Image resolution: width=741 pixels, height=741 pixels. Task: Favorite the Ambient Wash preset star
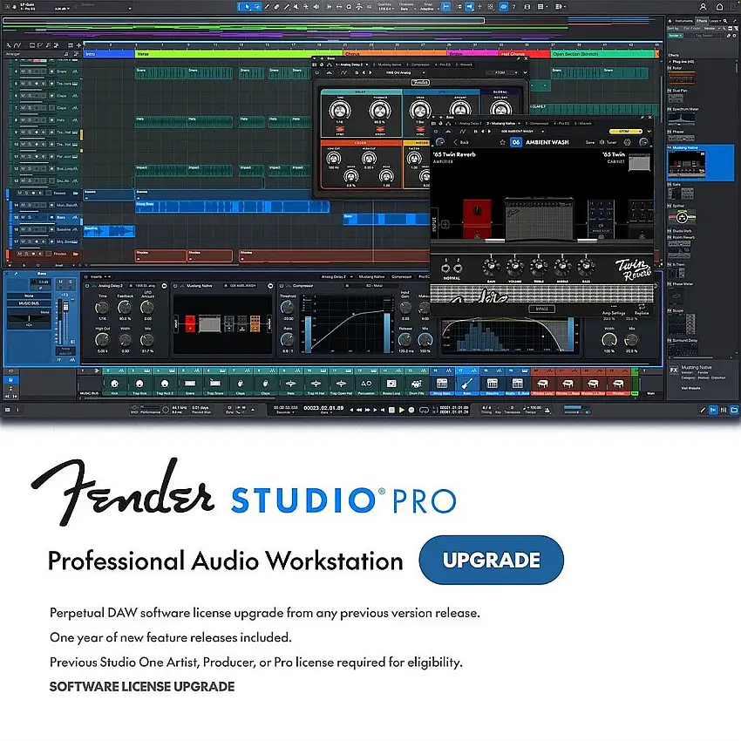click(x=502, y=142)
